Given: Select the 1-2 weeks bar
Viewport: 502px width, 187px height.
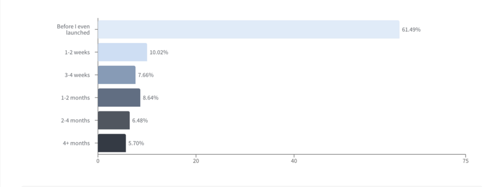Looking at the screenshot, I should [x=123, y=52].
